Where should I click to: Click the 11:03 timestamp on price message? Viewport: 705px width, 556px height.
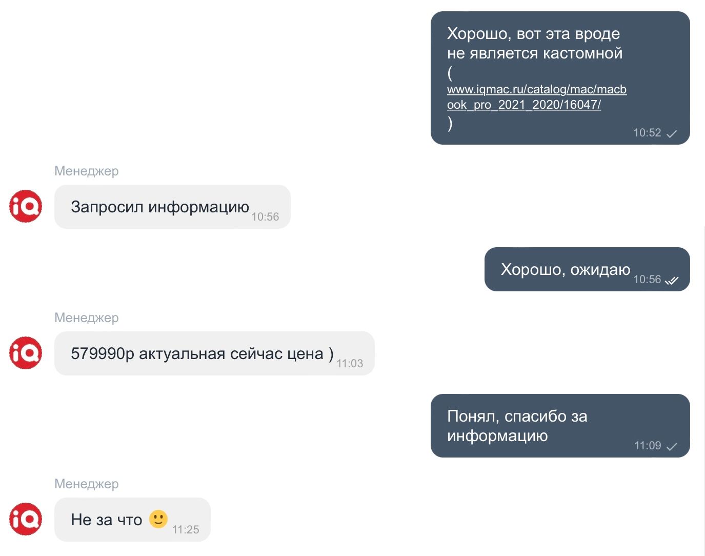tap(350, 363)
